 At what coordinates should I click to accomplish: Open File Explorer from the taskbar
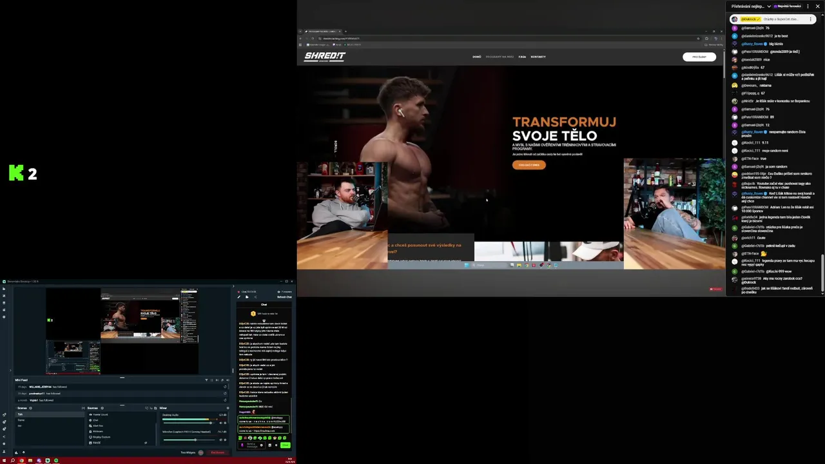pyautogui.click(x=30, y=461)
